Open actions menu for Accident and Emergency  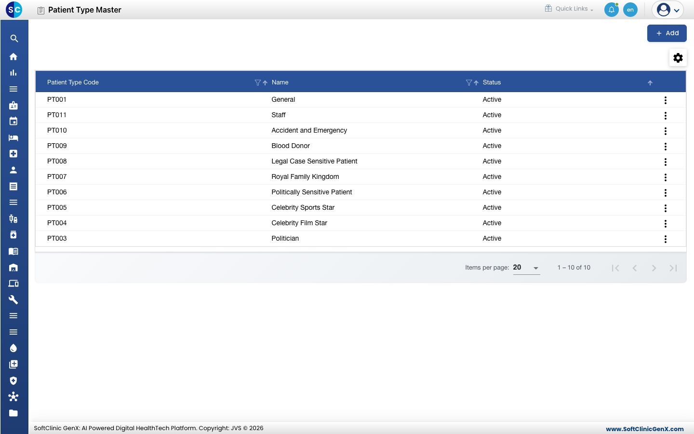point(666,131)
